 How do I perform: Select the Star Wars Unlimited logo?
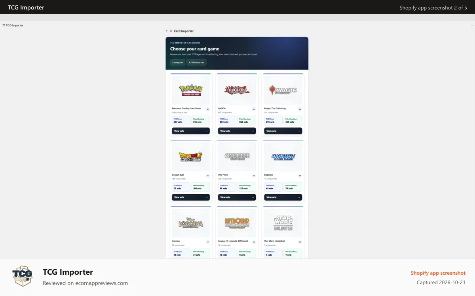tap(283, 223)
